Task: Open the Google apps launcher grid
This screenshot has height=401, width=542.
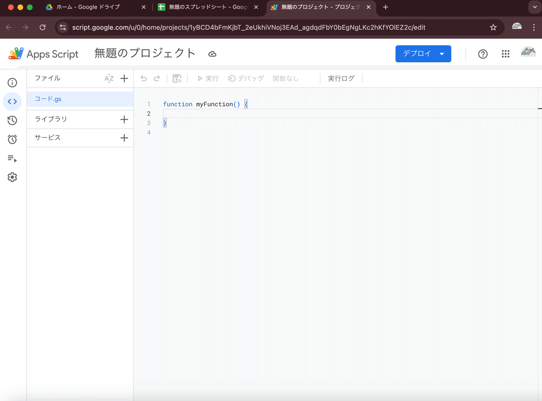Action: pyautogui.click(x=505, y=54)
